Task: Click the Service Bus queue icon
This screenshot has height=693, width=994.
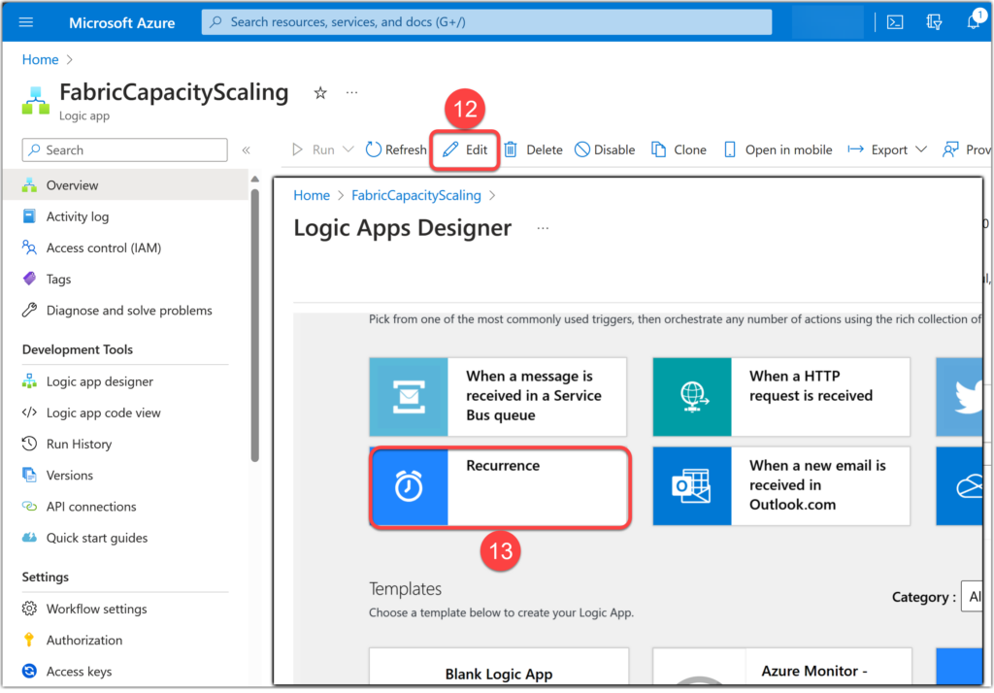Action: point(409,397)
